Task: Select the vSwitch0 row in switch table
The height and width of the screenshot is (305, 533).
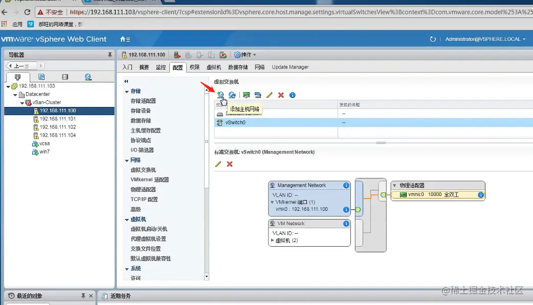Action: pos(373,122)
